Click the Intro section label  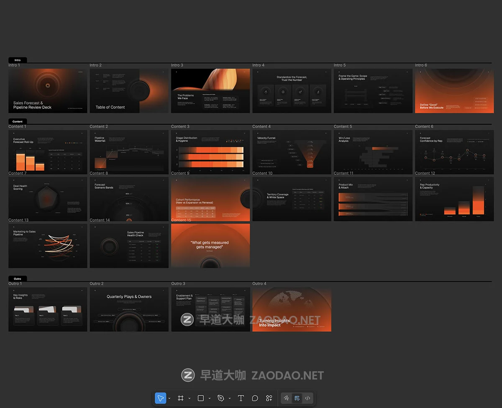pos(18,60)
